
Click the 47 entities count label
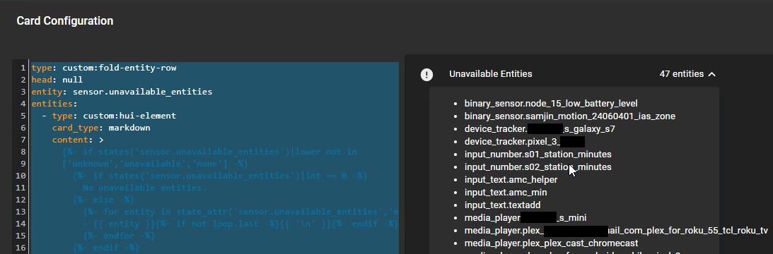(681, 74)
